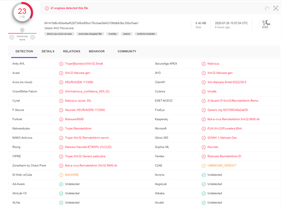Go to the Community tab

click(127, 51)
